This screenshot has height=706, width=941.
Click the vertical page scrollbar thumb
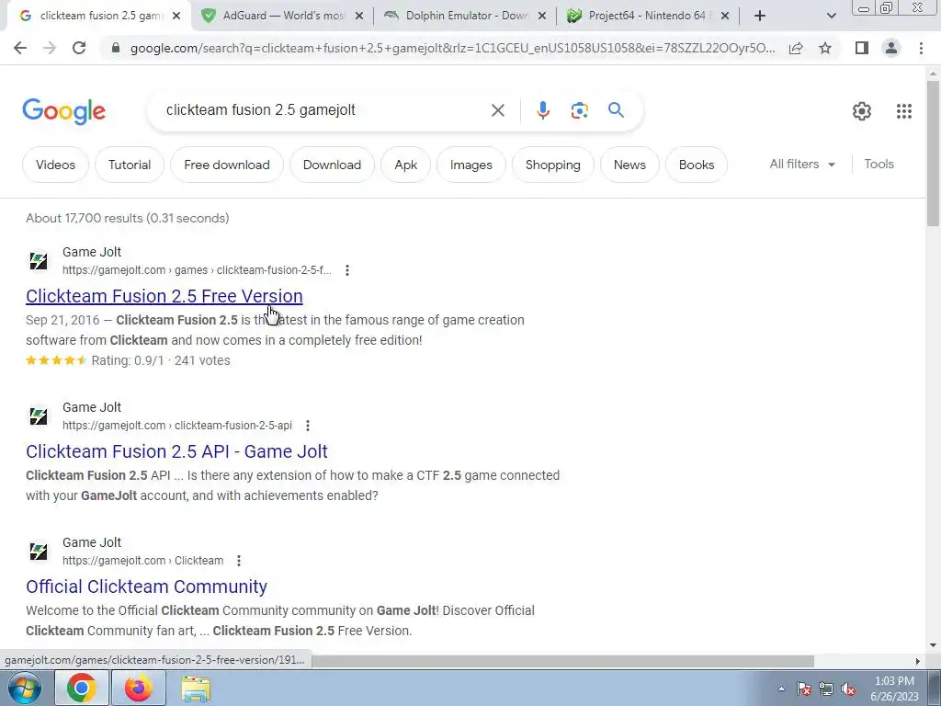[933, 154]
